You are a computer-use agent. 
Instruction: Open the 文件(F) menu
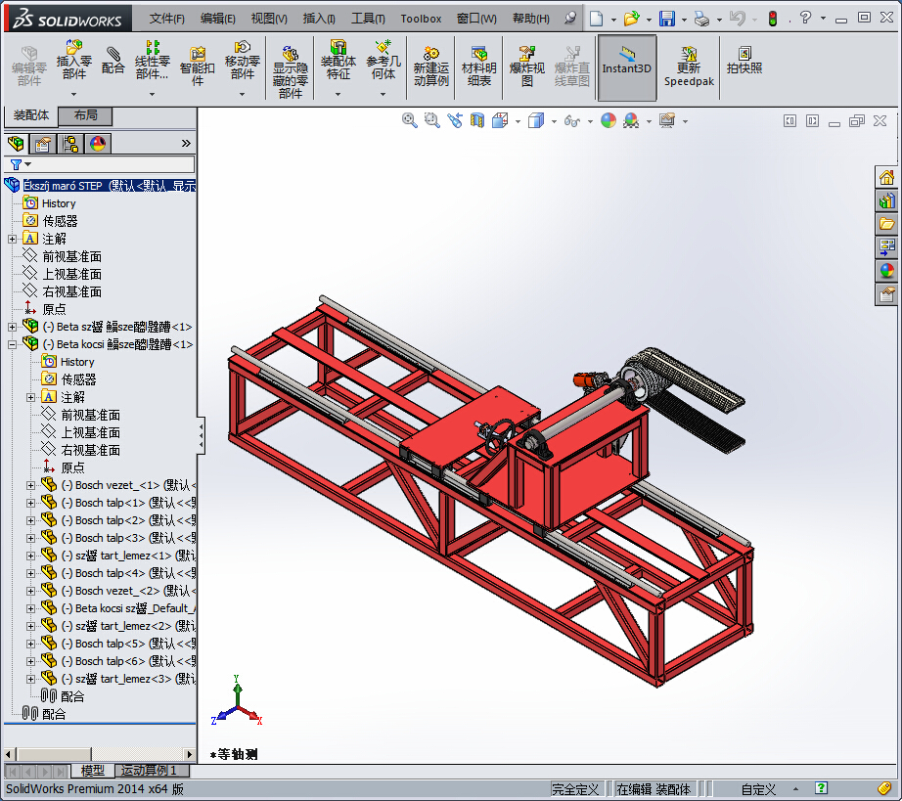pos(167,19)
